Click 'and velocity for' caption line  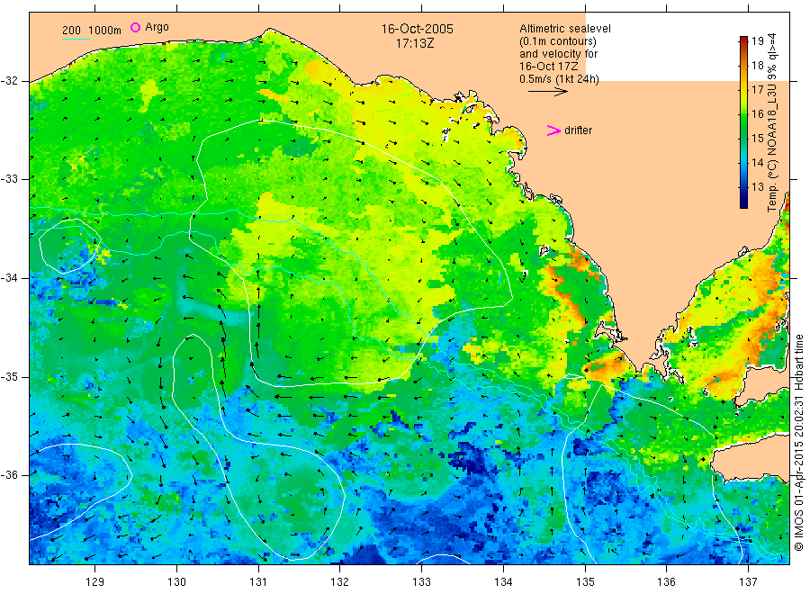[x=558, y=54]
